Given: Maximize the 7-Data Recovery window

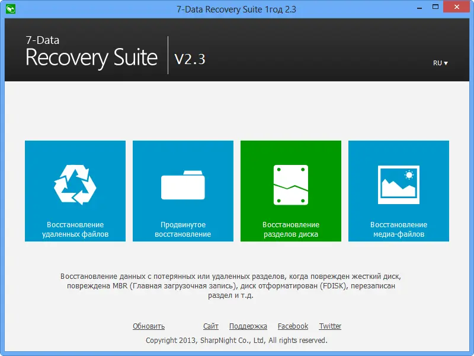Looking at the screenshot, I should pyautogui.click(x=435, y=7).
